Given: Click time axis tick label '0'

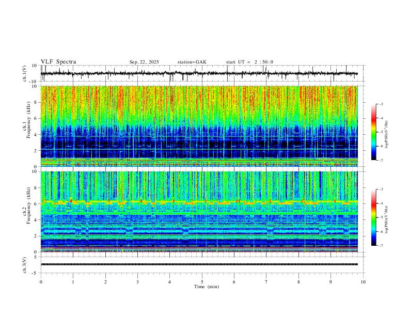Looking at the screenshot, I should (41, 282).
